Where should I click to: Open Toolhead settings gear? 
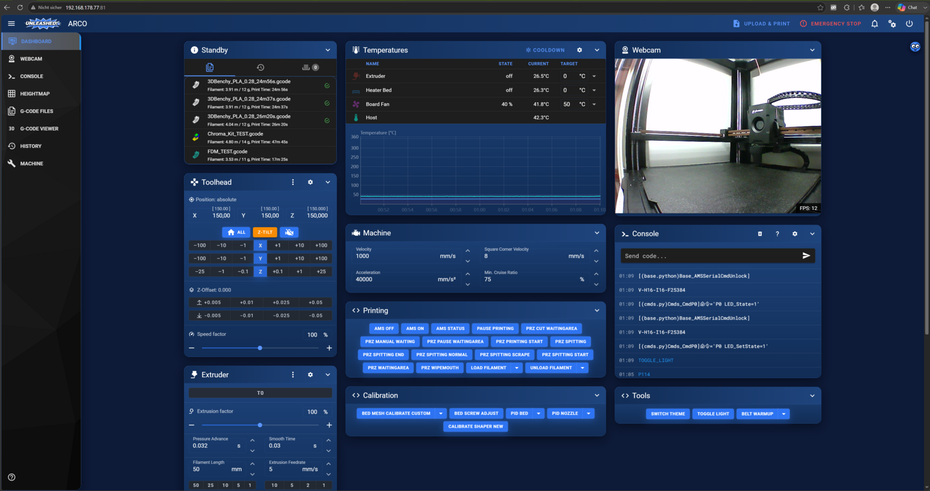pos(310,182)
